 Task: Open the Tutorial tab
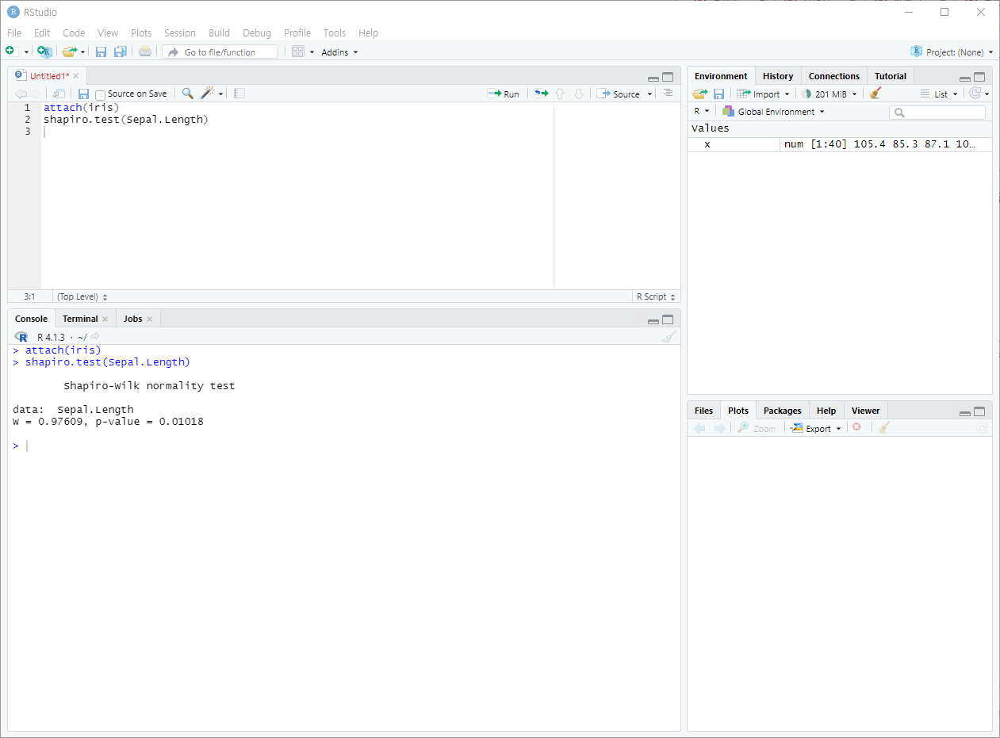tap(891, 76)
